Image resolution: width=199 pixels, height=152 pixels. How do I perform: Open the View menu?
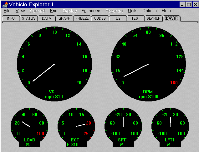(x=20, y=11)
